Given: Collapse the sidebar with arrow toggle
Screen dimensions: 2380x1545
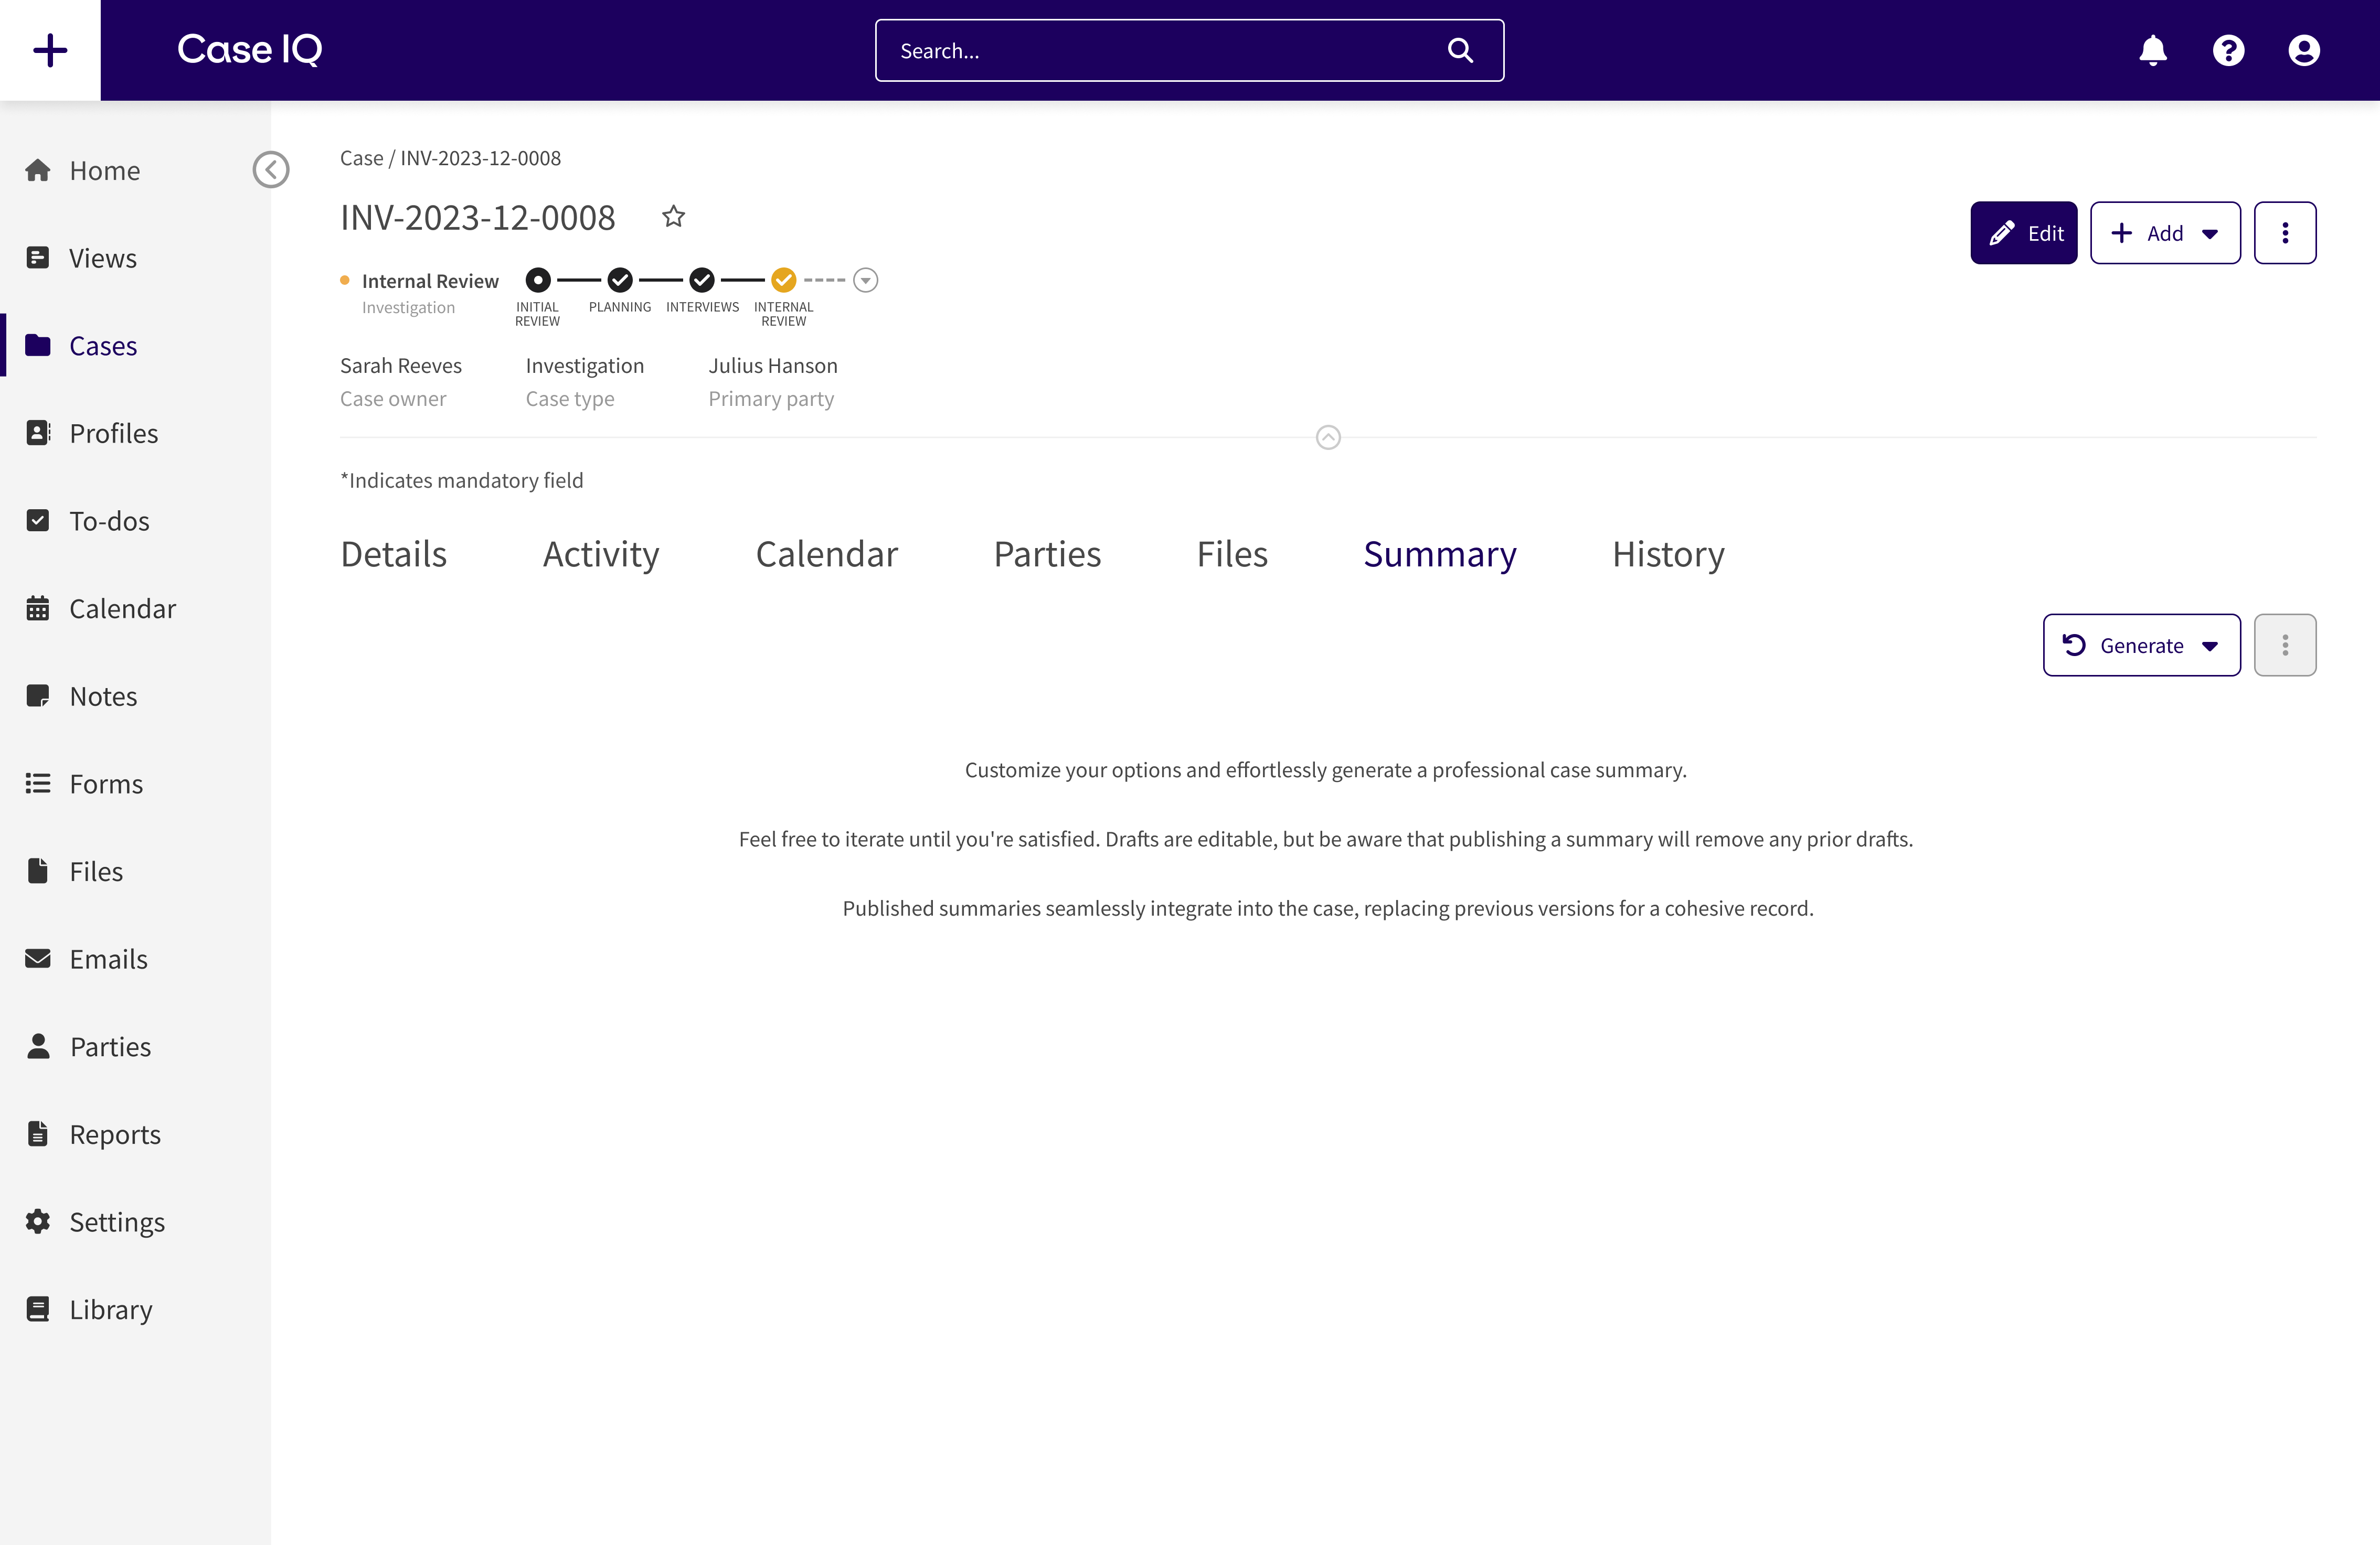Looking at the screenshot, I should (271, 170).
